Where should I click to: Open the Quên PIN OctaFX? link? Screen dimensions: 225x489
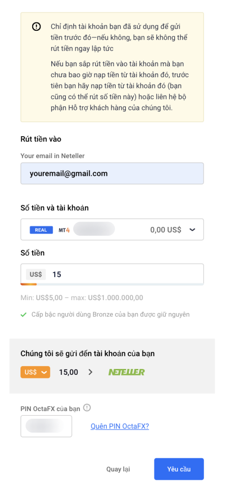tap(120, 427)
